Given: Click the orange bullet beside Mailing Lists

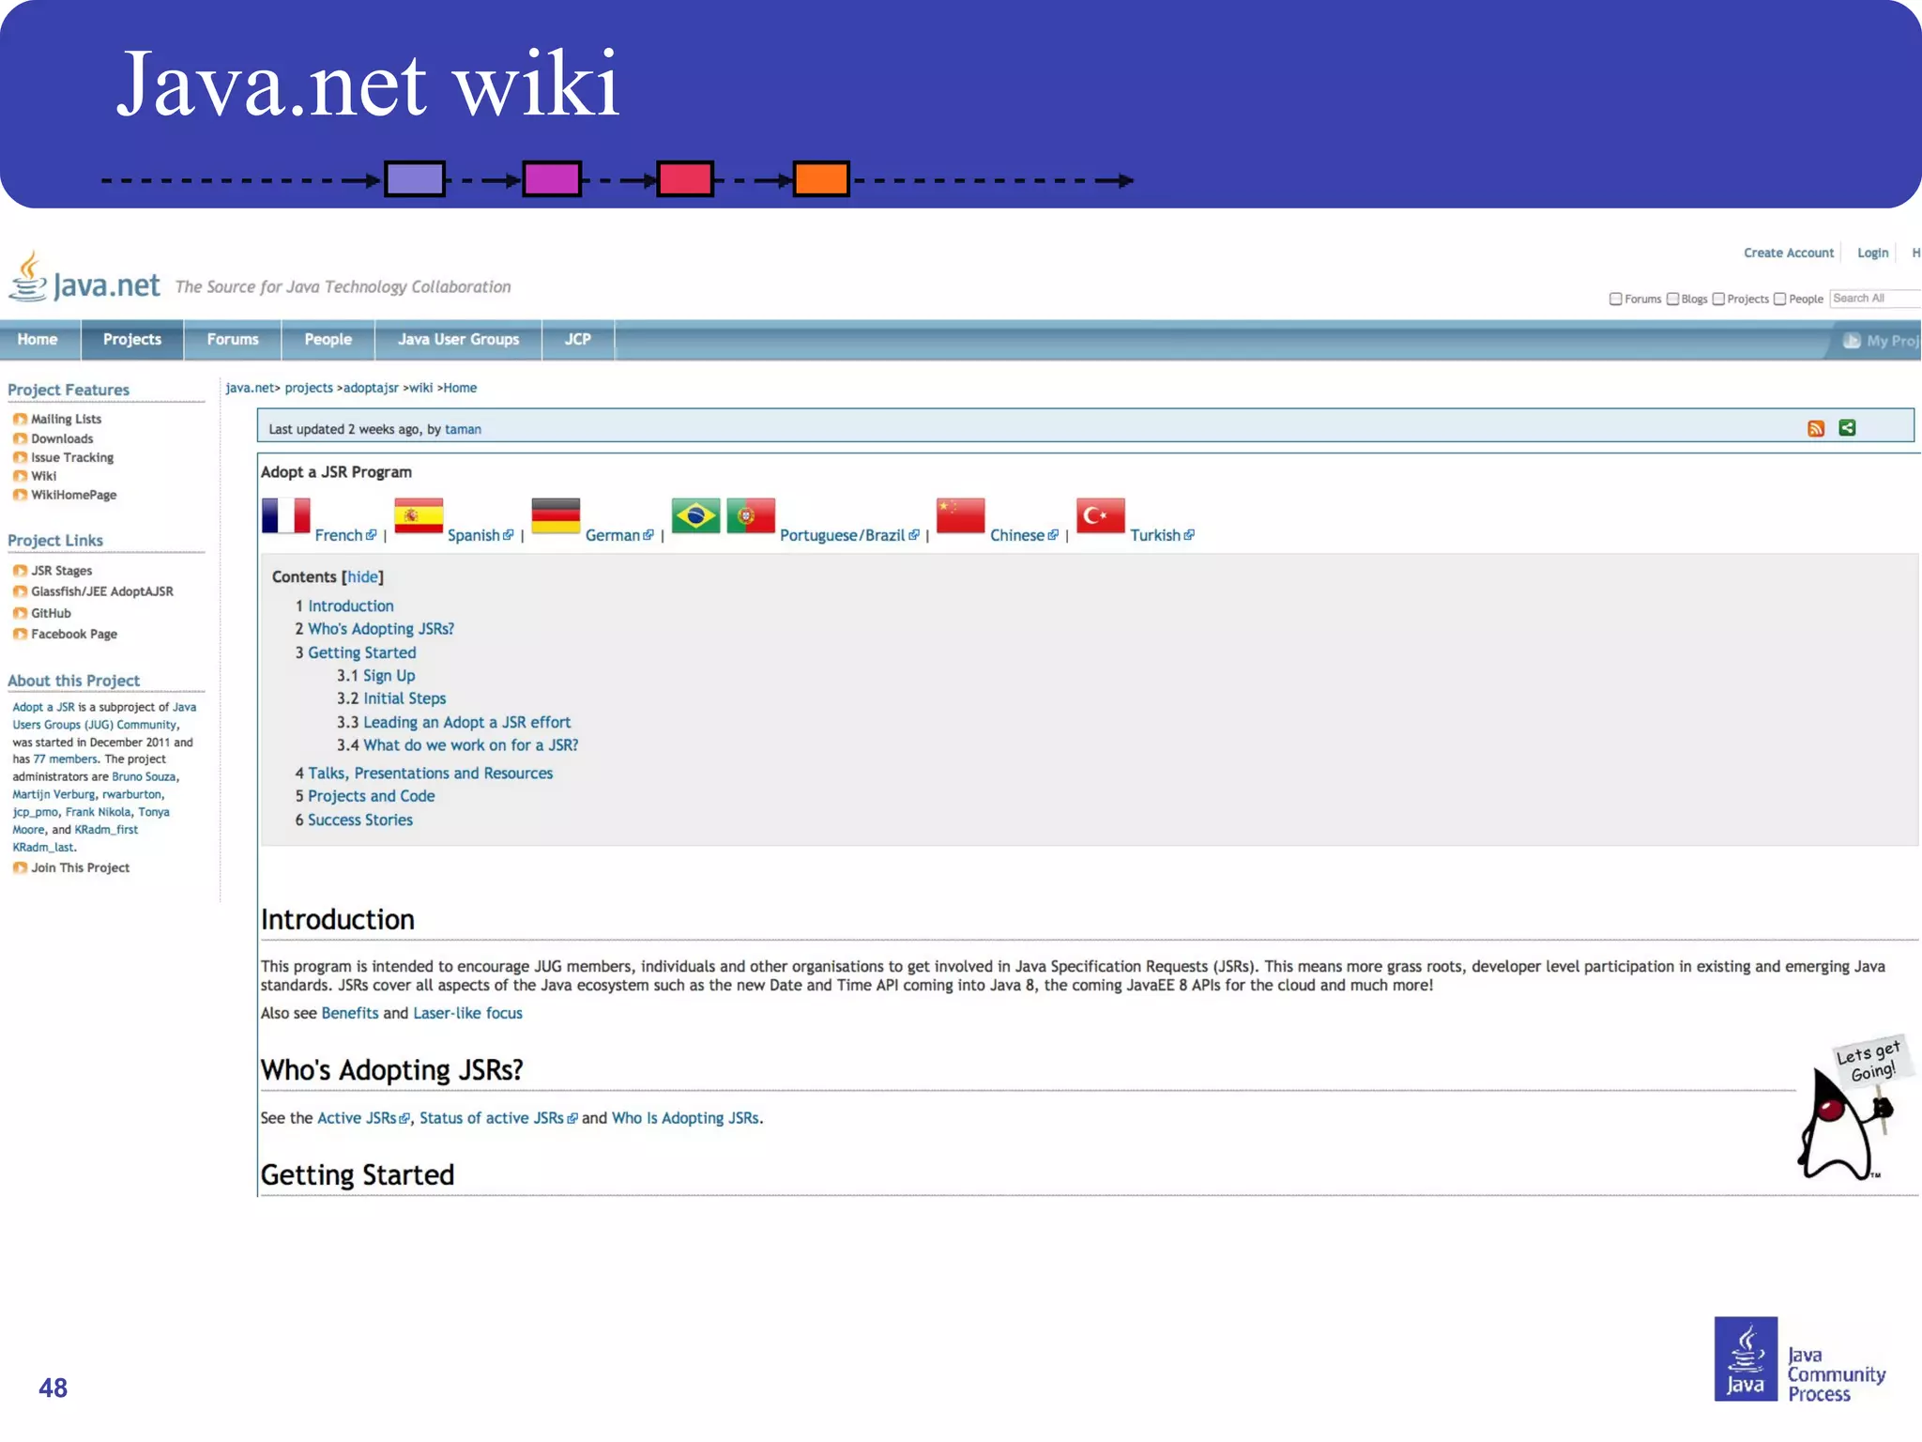Looking at the screenshot, I should [20, 420].
